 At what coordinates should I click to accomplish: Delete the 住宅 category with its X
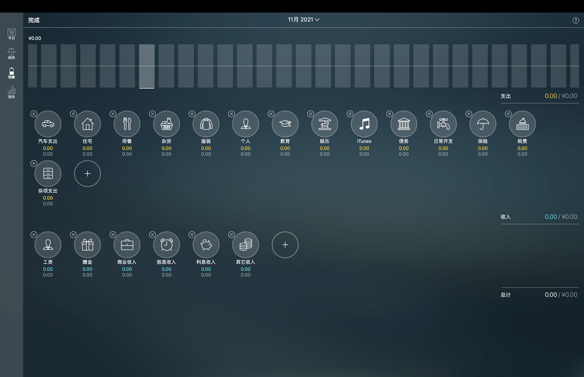[x=73, y=114]
